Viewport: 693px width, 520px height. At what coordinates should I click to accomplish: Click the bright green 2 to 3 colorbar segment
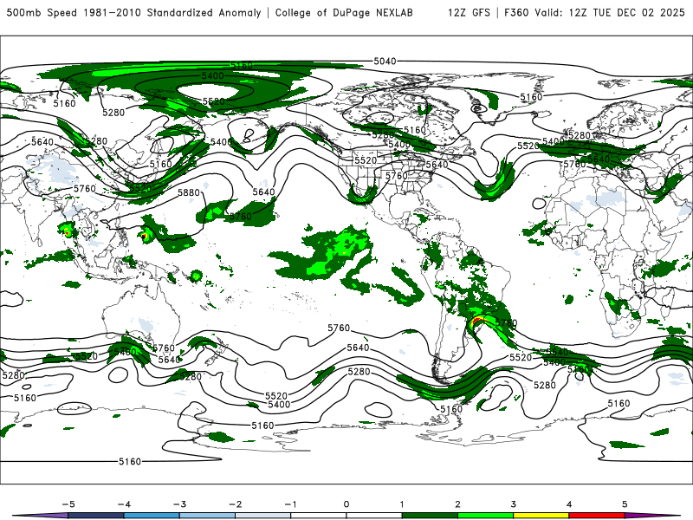tap(485, 516)
